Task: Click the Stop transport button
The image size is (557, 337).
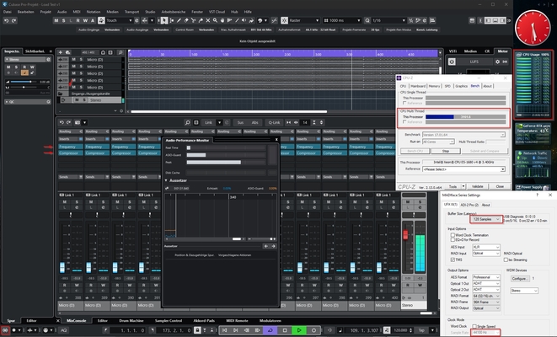Action: [x=285, y=329]
